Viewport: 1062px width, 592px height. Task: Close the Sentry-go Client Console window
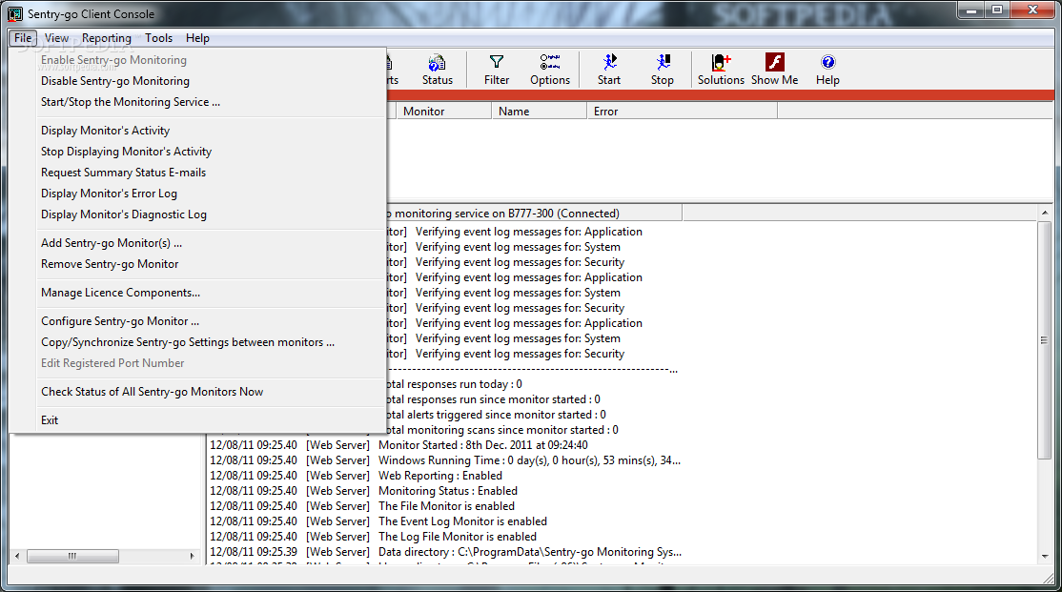tap(1032, 10)
